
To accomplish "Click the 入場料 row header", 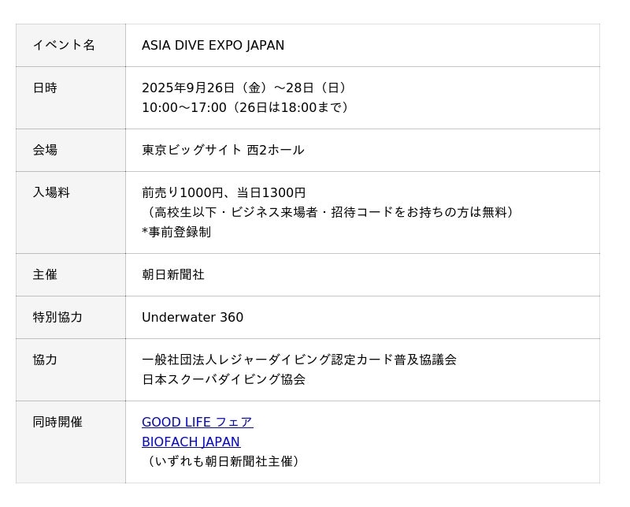I will (51, 193).
